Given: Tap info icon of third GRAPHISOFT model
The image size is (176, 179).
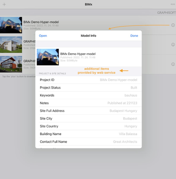Looking at the screenshot, I should (x=173, y=64).
